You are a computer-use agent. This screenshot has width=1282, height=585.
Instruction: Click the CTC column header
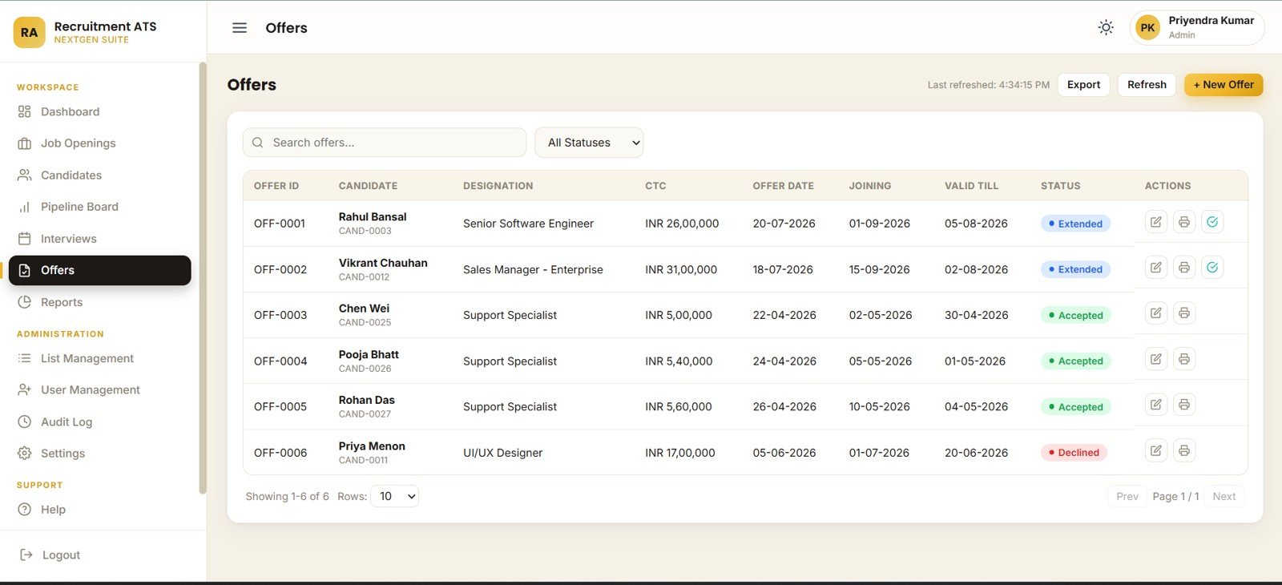tap(655, 186)
